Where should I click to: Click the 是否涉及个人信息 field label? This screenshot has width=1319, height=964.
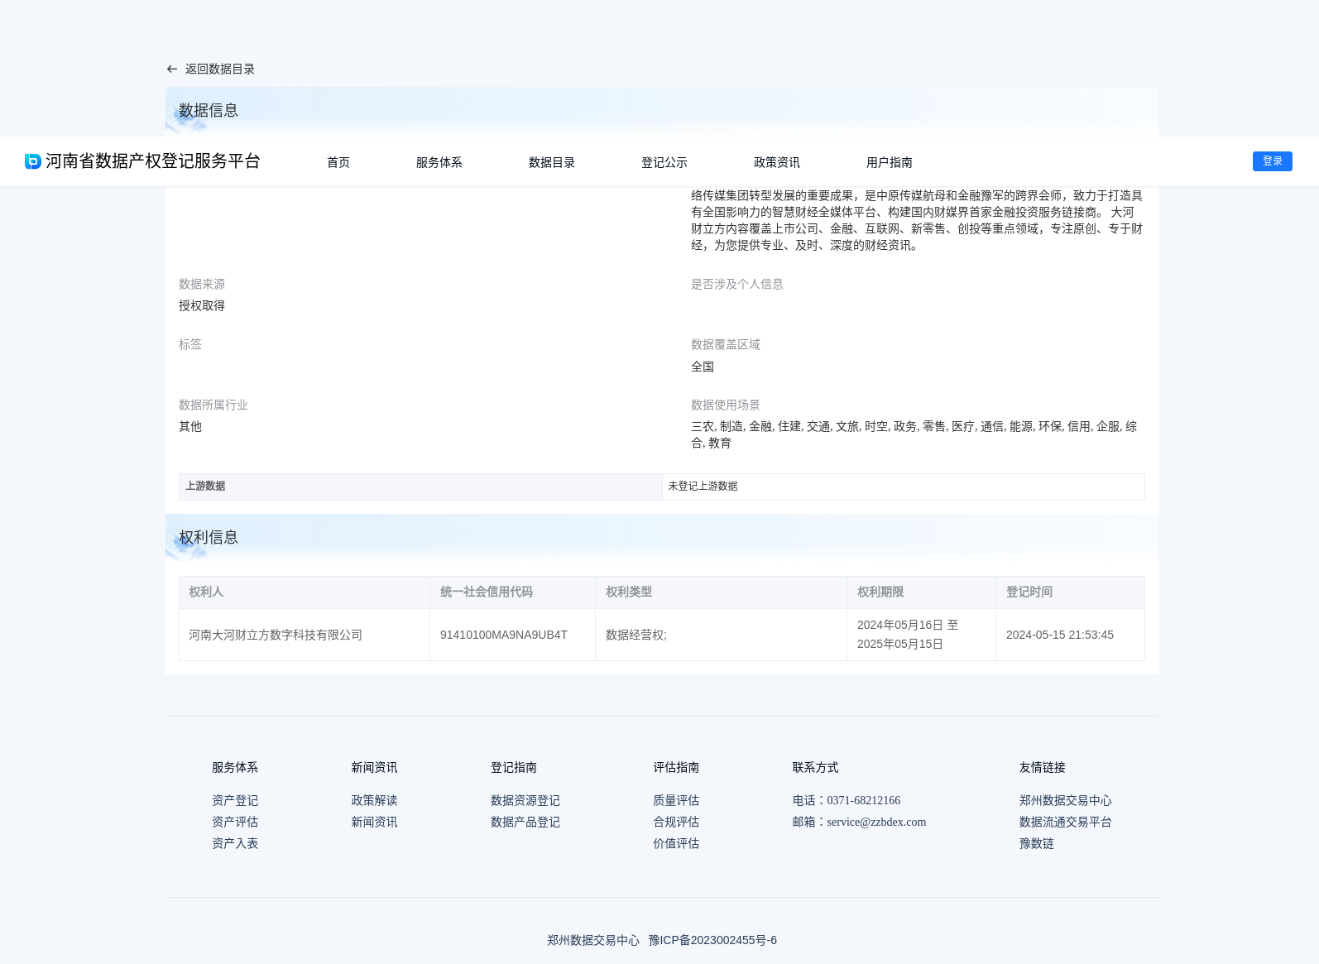click(x=737, y=284)
